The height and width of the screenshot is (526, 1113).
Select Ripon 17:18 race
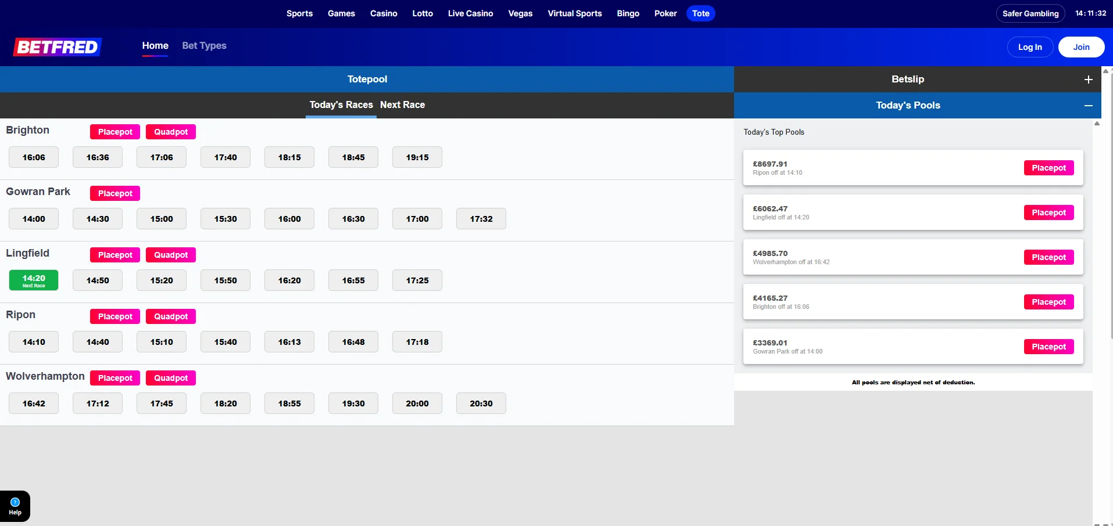(x=417, y=342)
